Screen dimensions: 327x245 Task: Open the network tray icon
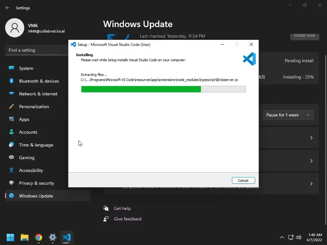(291, 237)
